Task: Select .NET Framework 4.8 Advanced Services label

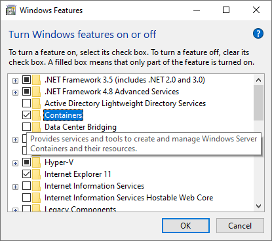Action: (x=111, y=92)
